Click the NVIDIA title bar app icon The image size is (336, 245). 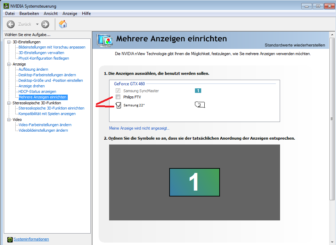6,6
